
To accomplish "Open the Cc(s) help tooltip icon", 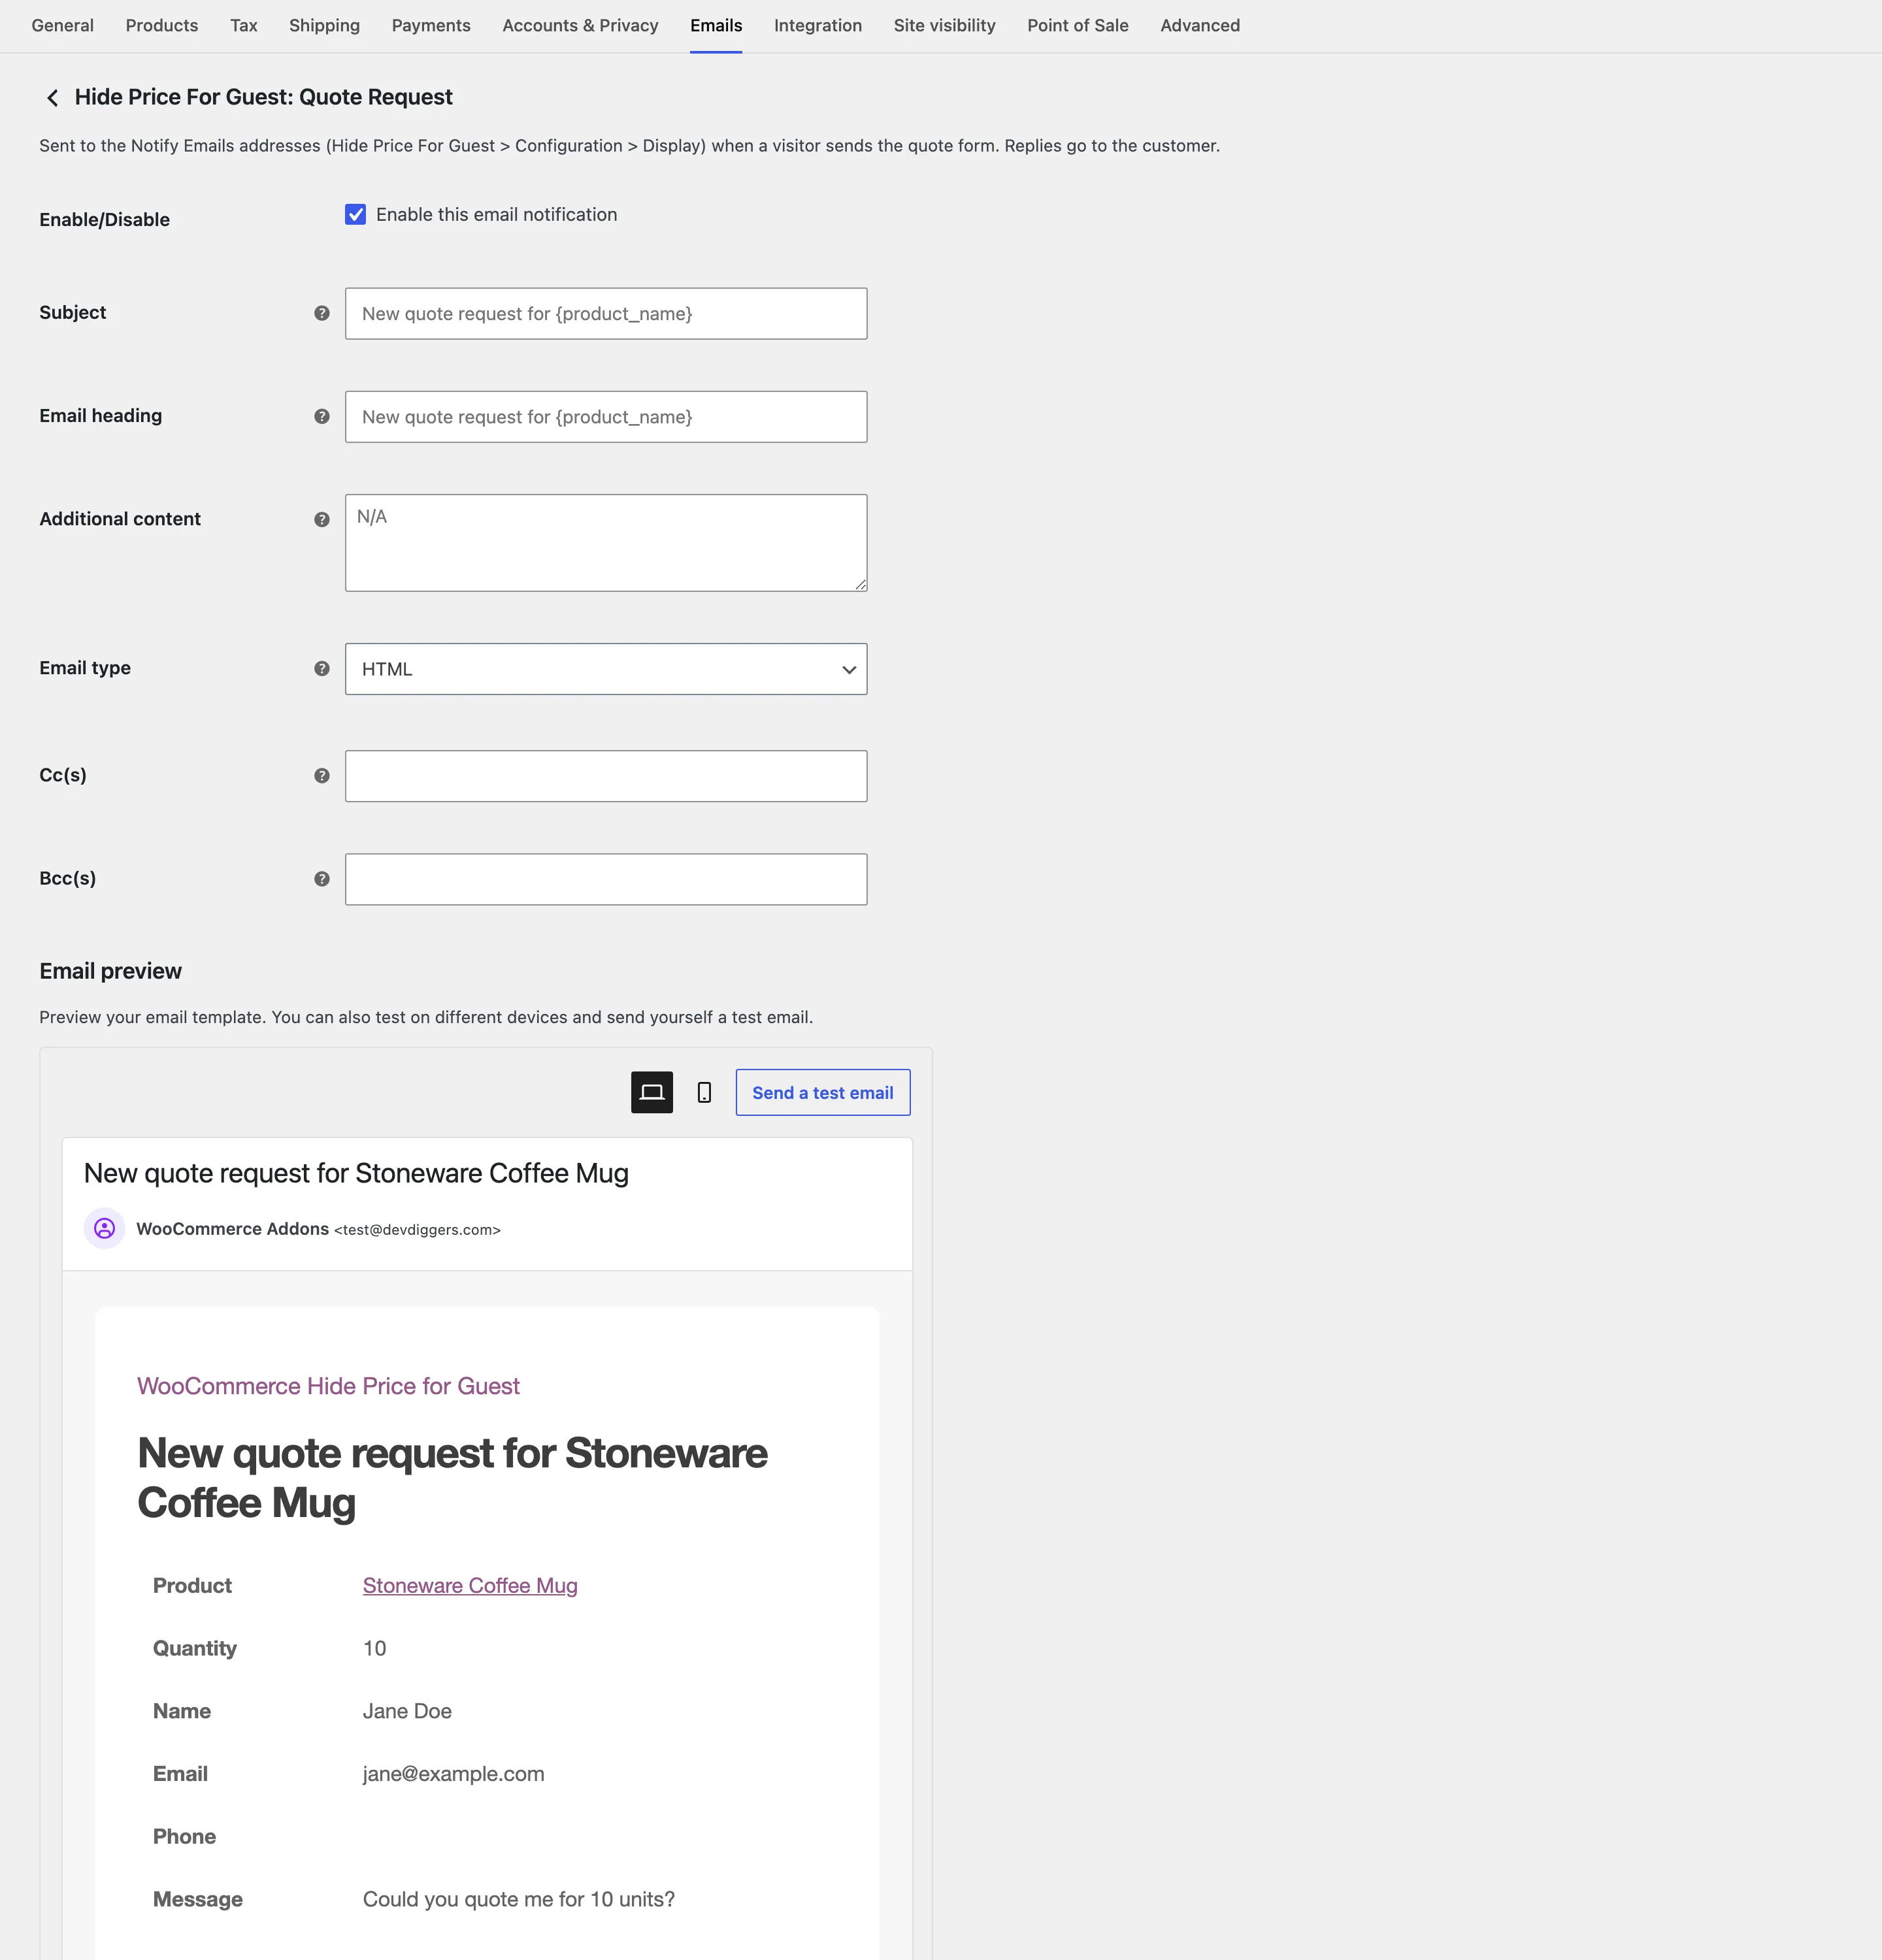I will click(x=322, y=775).
